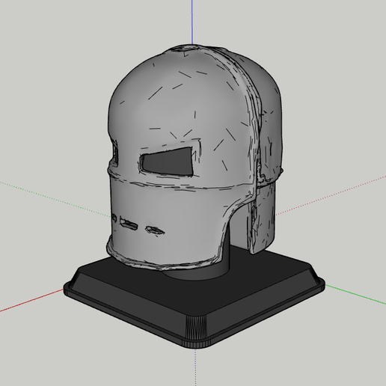Click the helmet's large eye slot opening

click(168, 162)
